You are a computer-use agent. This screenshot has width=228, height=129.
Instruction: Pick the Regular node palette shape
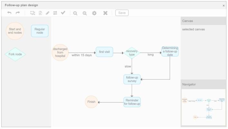coord(40,31)
